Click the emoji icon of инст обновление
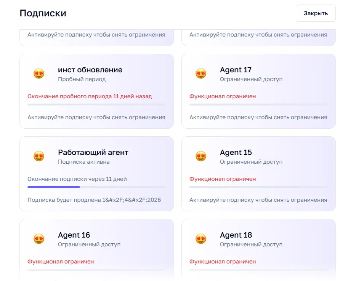 (x=39, y=73)
